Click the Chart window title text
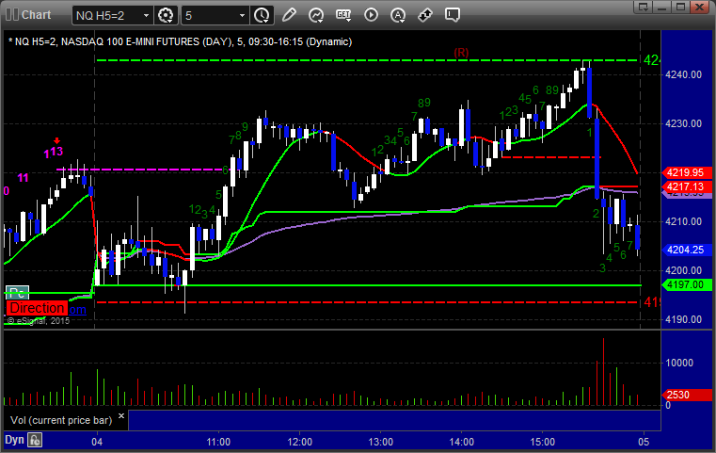The image size is (716, 453). point(37,15)
